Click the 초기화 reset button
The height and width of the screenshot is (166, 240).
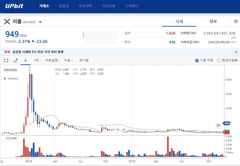84,60
